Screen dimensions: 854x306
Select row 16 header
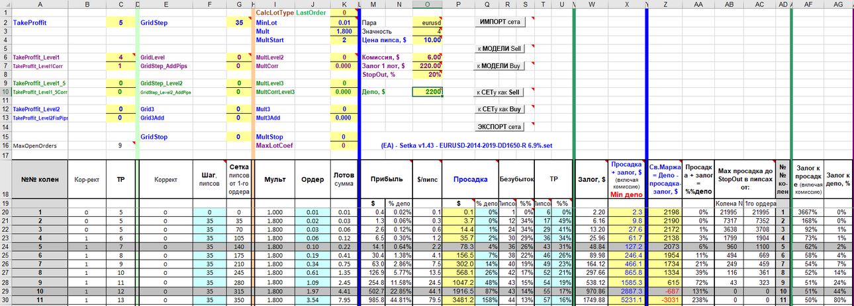tap(5, 145)
